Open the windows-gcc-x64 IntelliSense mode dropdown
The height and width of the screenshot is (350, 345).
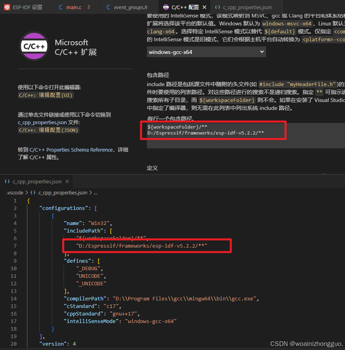pyautogui.click(x=206, y=52)
